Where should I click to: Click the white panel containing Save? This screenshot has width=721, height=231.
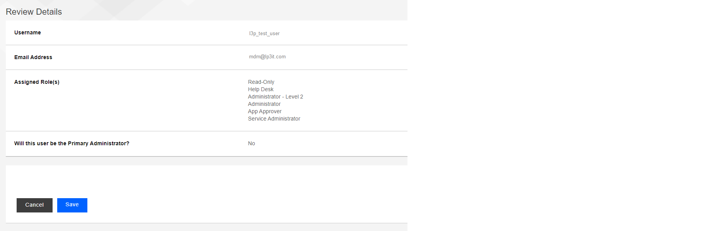click(206, 194)
